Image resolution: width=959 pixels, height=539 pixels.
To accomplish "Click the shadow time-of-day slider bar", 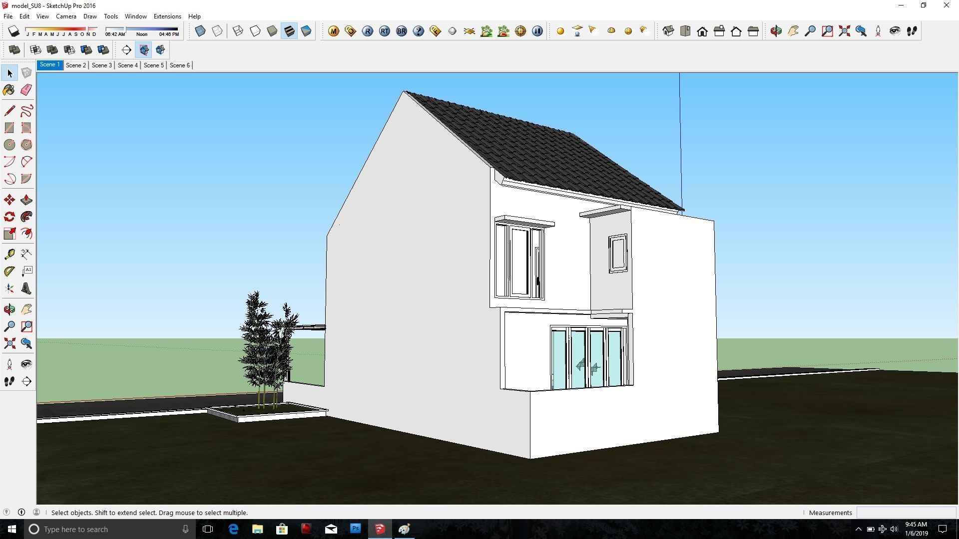I will tap(142, 29).
